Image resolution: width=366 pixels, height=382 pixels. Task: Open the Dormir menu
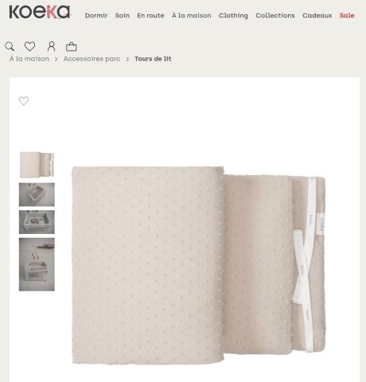click(x=96, y=15)
